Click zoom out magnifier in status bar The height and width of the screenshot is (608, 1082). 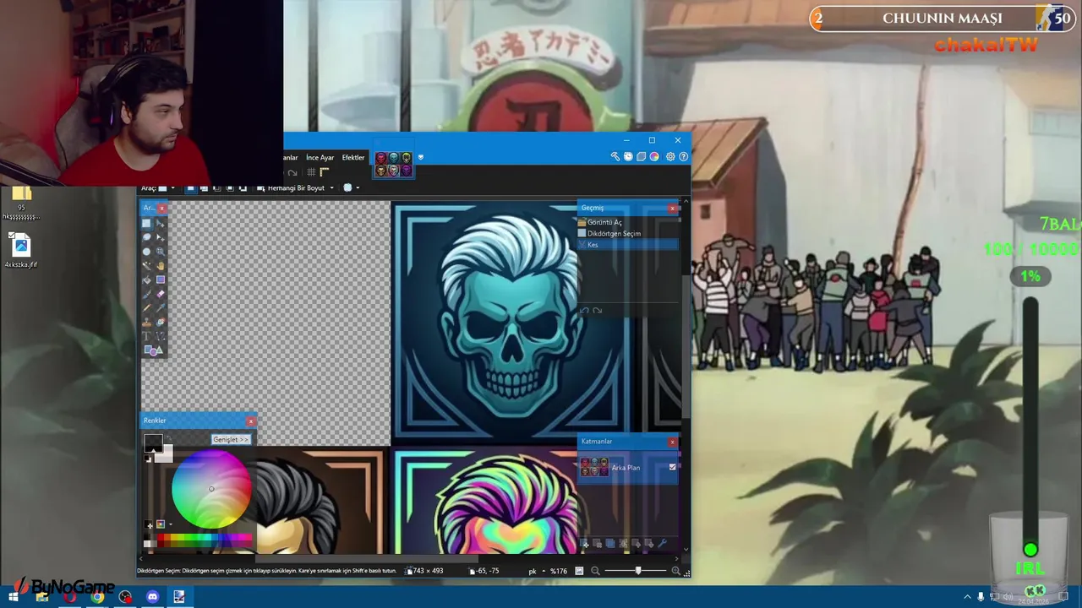point(595,571)
